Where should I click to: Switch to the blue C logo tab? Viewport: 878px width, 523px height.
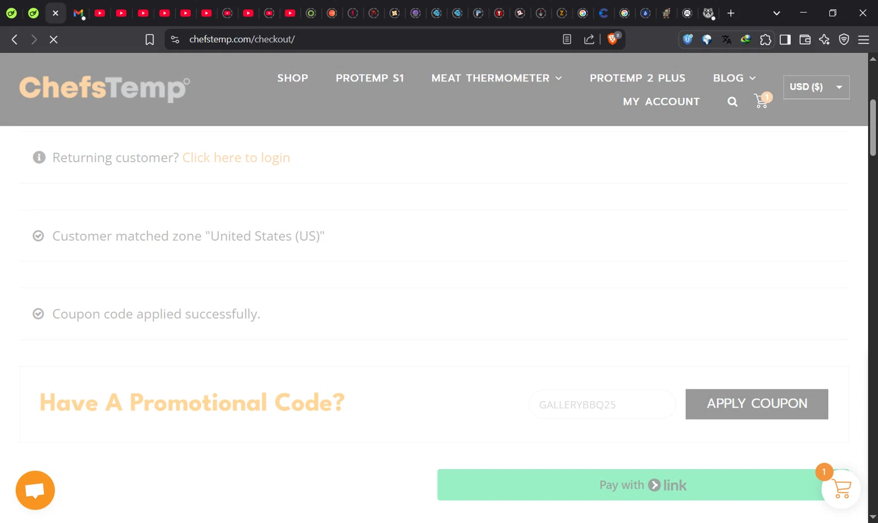click(603, 13)
